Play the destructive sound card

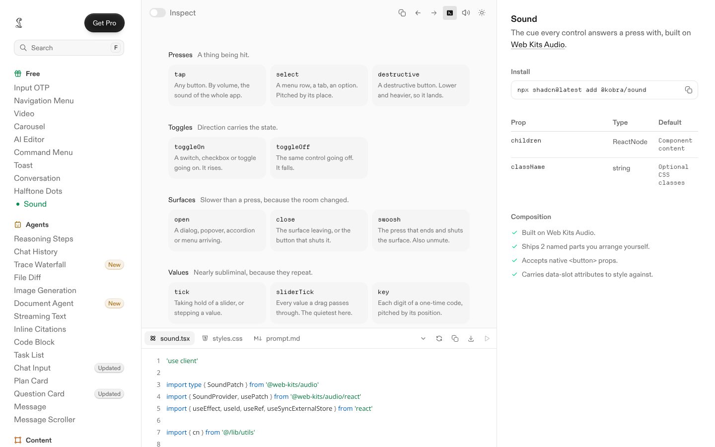(x=421, y=85)
